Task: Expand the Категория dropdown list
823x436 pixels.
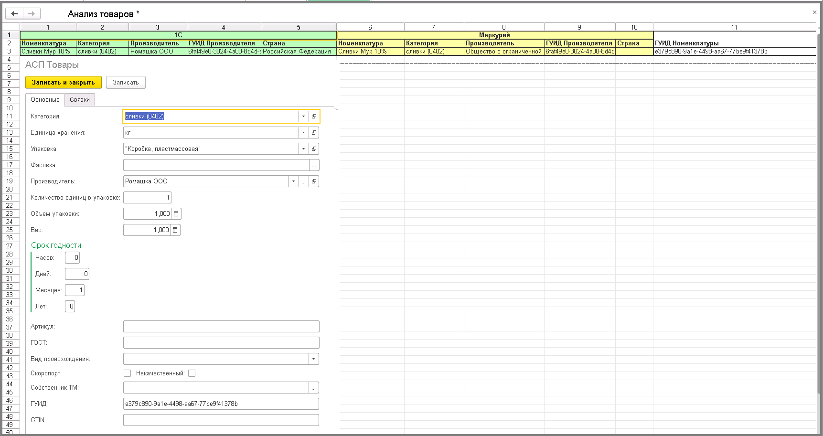Action: [303, 116]
